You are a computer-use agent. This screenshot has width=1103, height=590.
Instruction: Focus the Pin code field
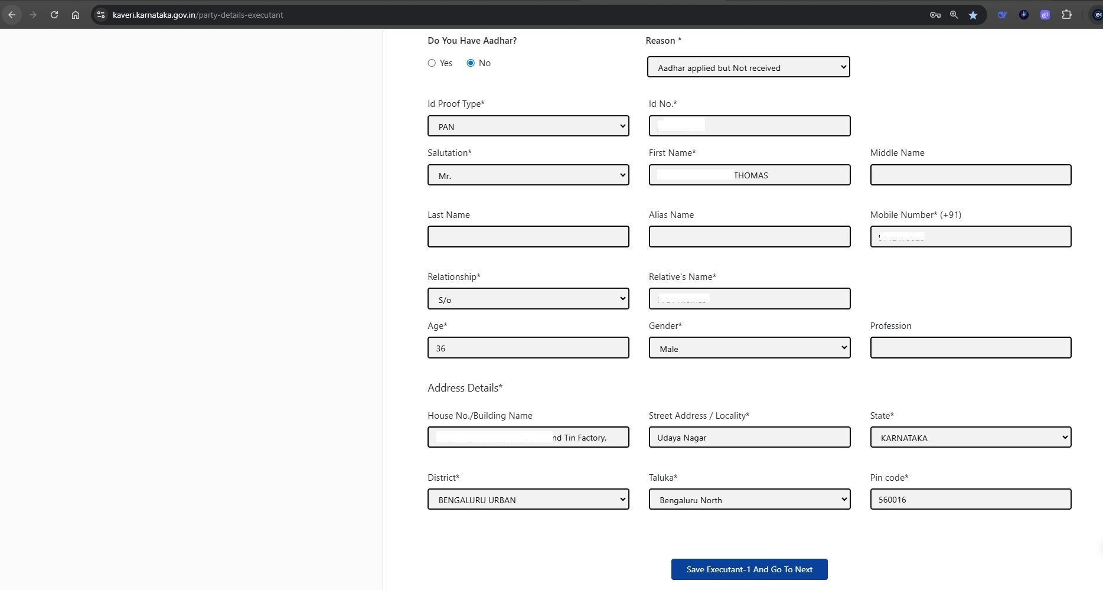[970, 500]
